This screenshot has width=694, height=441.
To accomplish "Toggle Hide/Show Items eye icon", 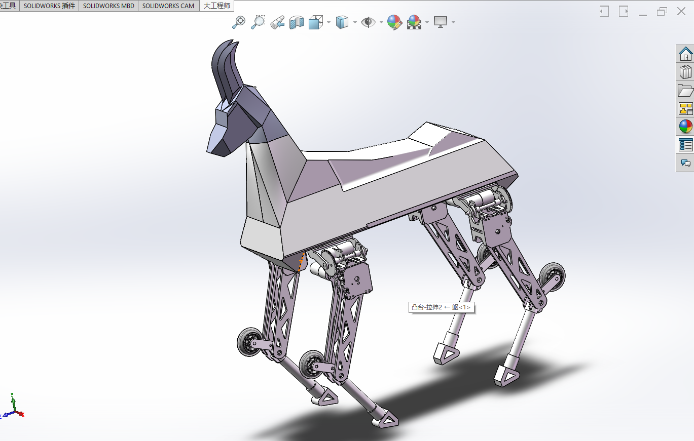I will click(368, 22).
